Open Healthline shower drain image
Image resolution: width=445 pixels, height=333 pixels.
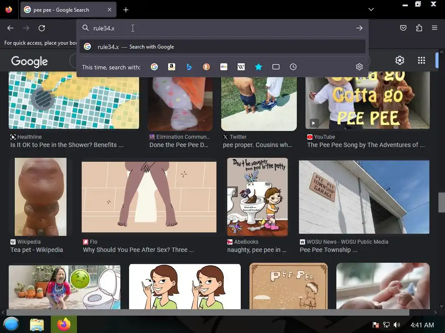(74, 100)
